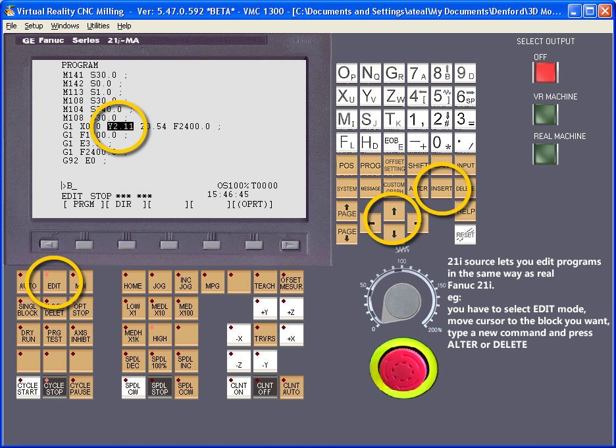Click the PAGE down key
The height and width of the screenshot is (448, 616).
click(346, 234)
